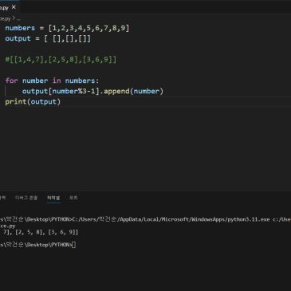
Task: Expand the breadcrumb chevron arrow
Action: (14, 18)
